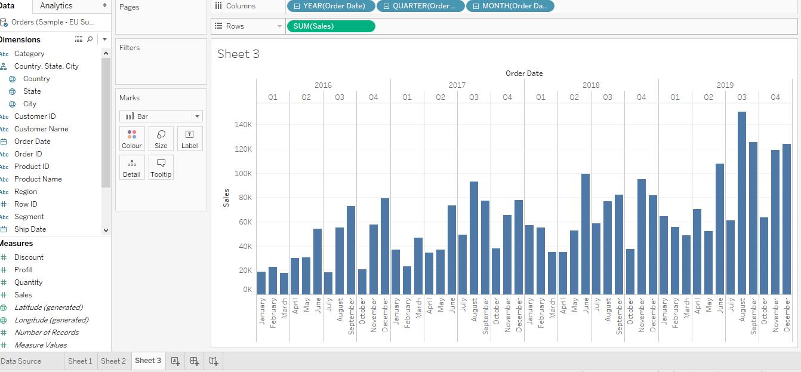Open the Rows shelf dropdown arrow

click(279, 26)
